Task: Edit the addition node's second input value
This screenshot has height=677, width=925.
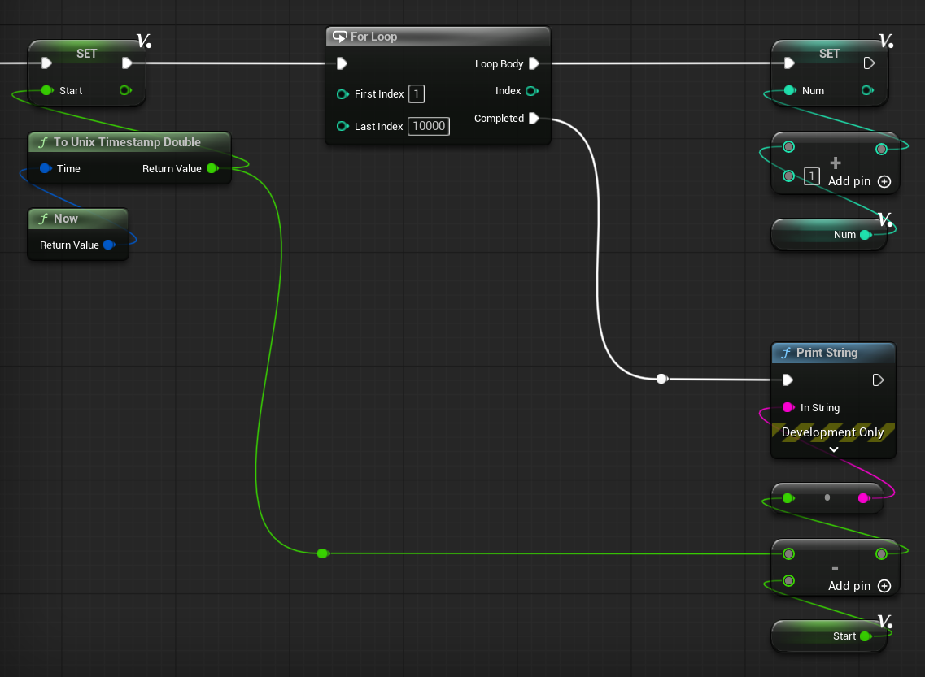Action: (812, 176)
